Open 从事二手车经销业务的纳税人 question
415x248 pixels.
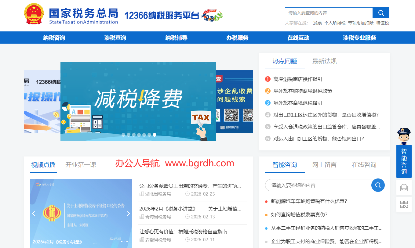[327, 228]
